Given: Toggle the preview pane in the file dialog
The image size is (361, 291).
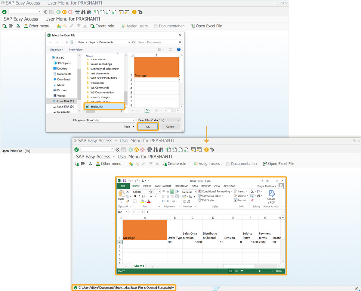Looking at the screenshot, I should (171, 49).
